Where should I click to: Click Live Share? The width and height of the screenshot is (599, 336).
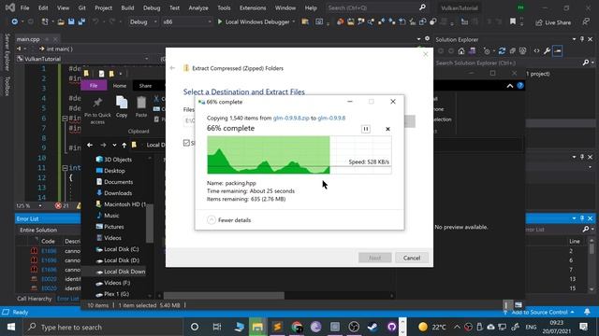[553, 22]
